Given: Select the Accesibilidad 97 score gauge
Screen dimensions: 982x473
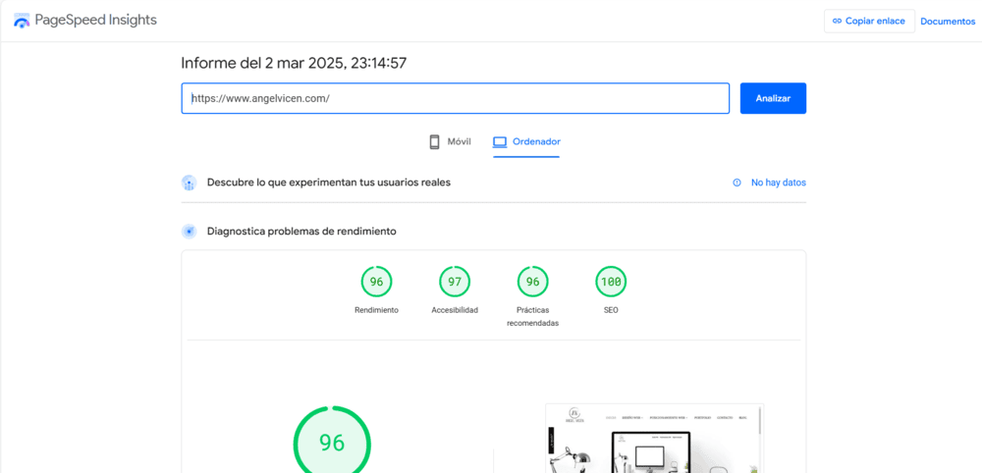Looking at the screenshot, I should click(455, 282).
